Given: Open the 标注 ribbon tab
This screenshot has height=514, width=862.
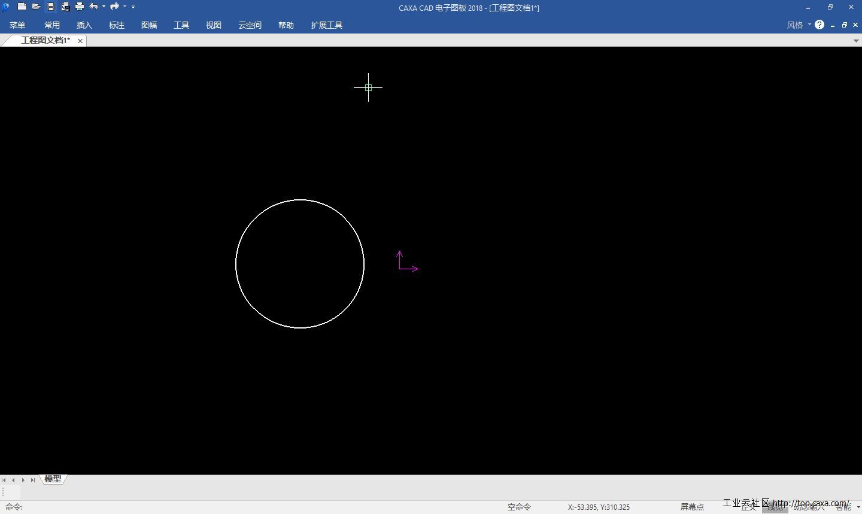Looking at the screenshot, I should pyautogui.click(x=117, y=25).
